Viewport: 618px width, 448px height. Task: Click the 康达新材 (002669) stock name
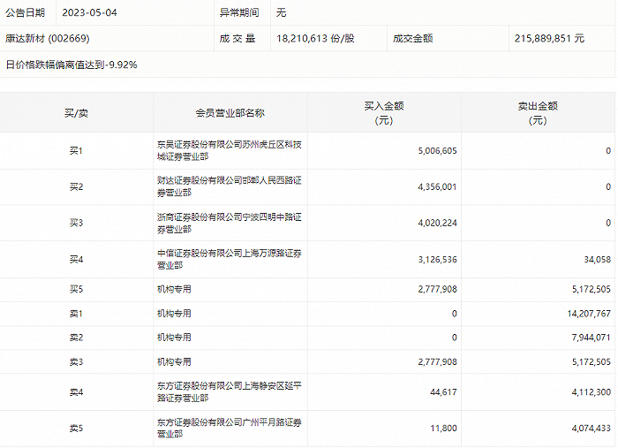(48, 39)
